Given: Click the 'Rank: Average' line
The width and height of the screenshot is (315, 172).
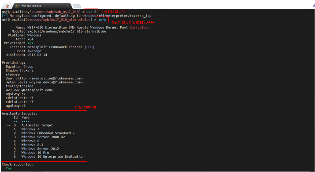Looking at the screenshot, I should (x=28, y=51).
